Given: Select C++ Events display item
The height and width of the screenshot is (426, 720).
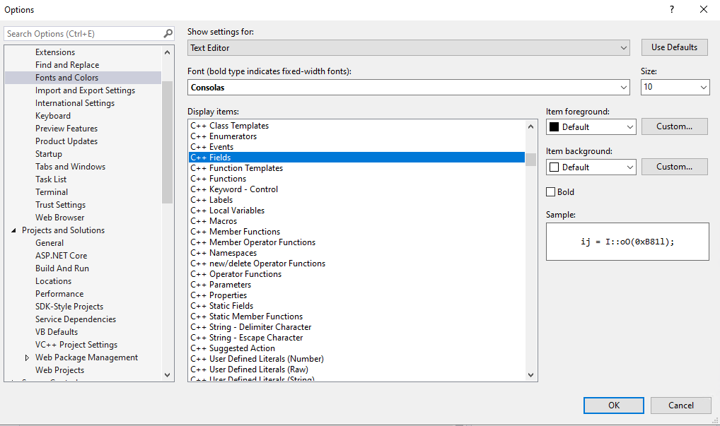Looking at the screenshot, I should [356, 147].
